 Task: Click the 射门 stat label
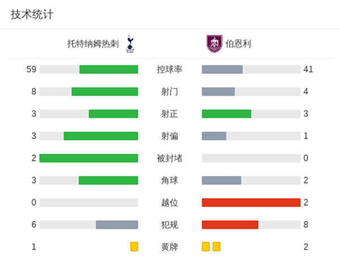[x=170, y=92]
